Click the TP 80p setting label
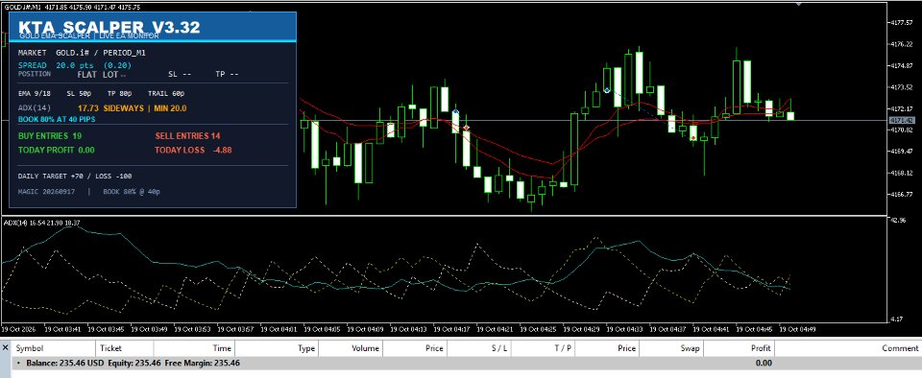Screen dimensions: 922x378 (119, 93)
